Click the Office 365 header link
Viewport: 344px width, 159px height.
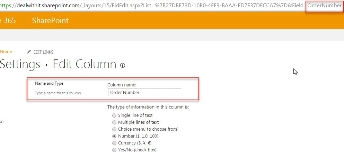[x=8, y=20]
